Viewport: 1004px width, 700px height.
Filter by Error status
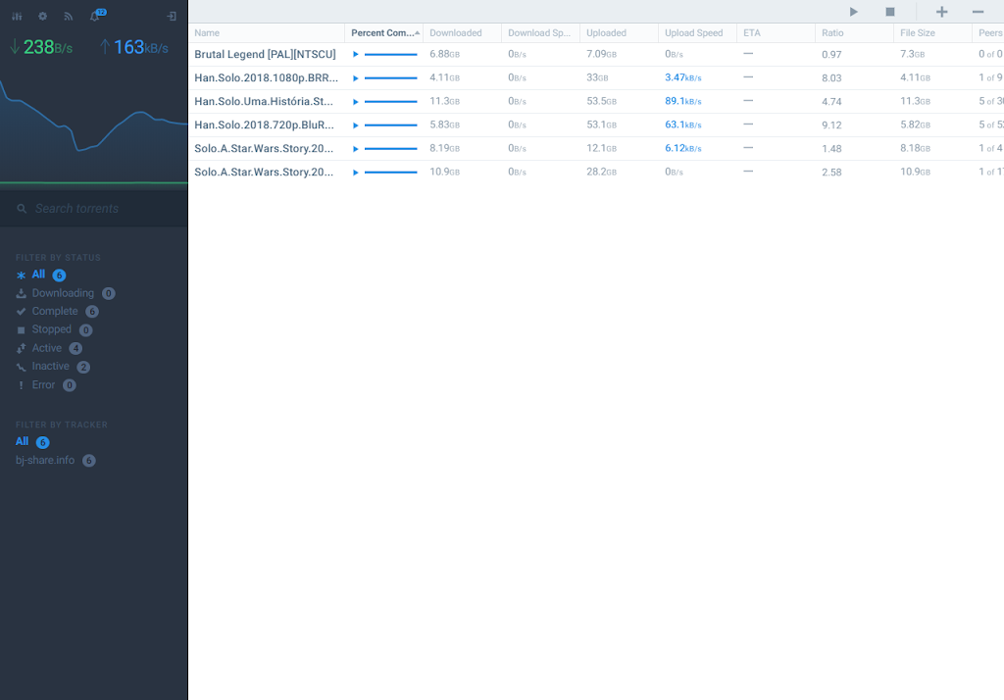click(x=43, y=385)
